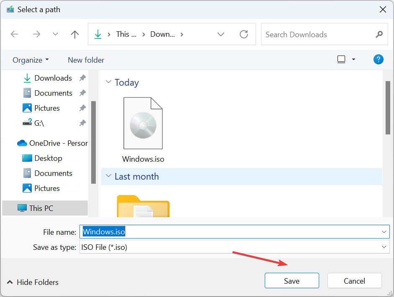Go up one folder level
The image size is (394, 297).
tap(74, 34)
